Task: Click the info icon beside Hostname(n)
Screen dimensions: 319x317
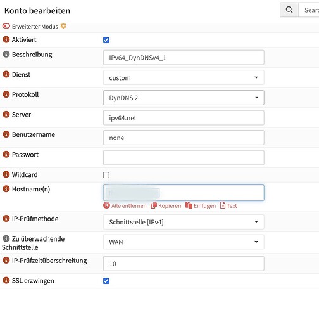Action: tap(6, 189)
